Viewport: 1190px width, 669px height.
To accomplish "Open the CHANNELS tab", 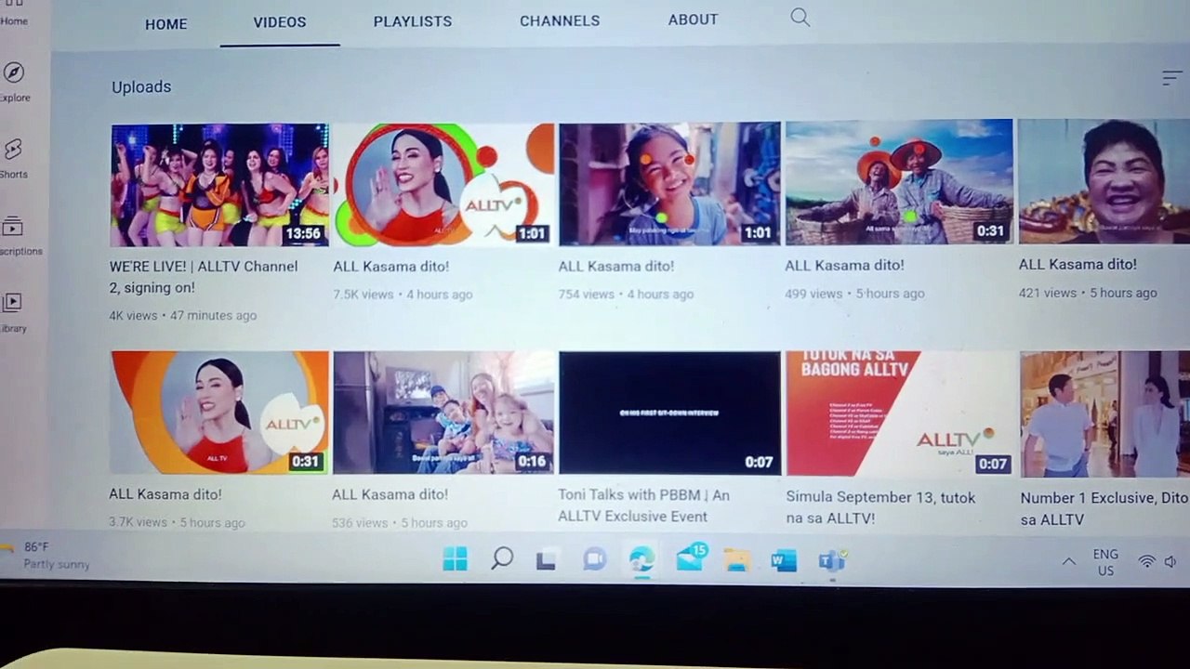I will pos(560,20).
